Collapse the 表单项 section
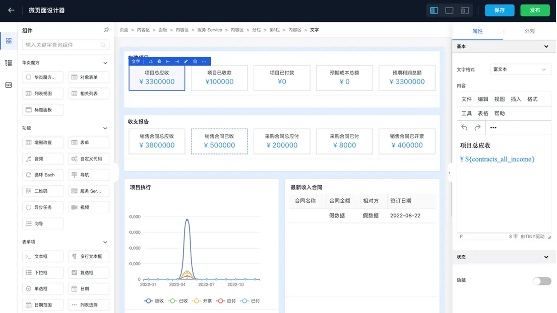 coord(105,242)
